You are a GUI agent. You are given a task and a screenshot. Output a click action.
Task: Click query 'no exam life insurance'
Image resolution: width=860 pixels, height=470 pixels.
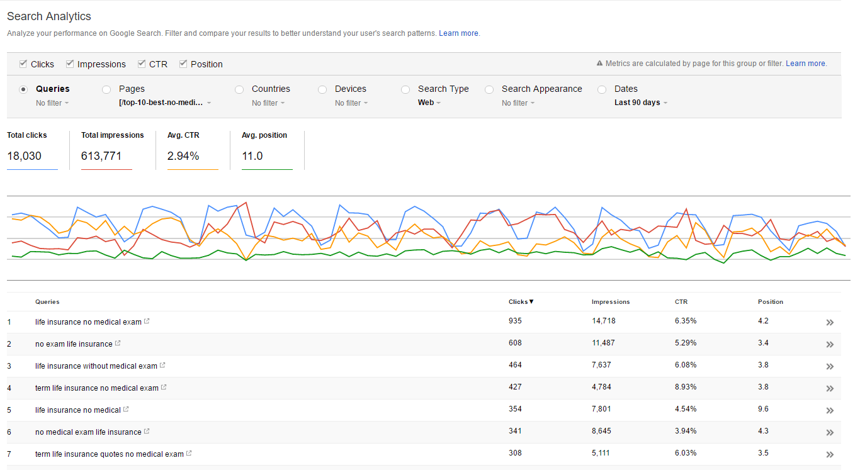[x=74, y=344]
